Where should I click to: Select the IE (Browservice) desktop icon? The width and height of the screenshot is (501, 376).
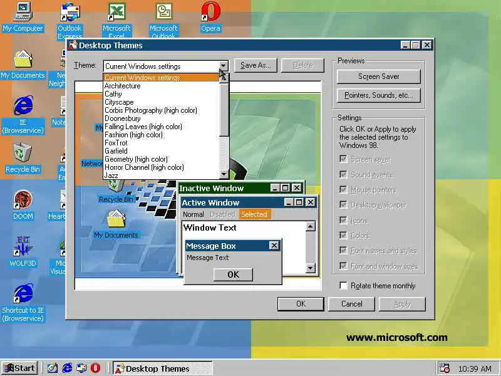(23, 115)
